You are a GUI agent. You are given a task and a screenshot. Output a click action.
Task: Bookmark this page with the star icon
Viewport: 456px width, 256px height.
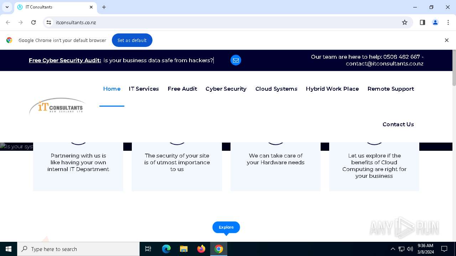click(405, 22)
